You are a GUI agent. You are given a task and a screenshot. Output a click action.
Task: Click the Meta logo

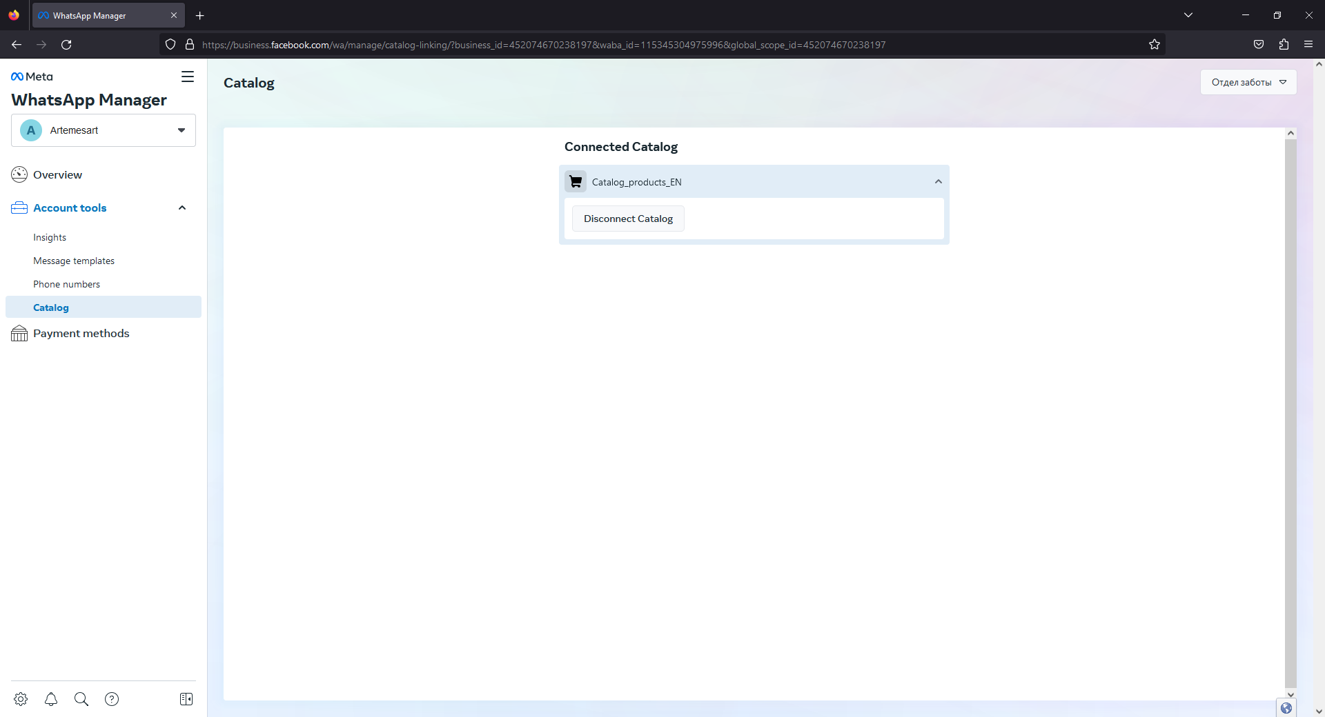click(32, 77)
